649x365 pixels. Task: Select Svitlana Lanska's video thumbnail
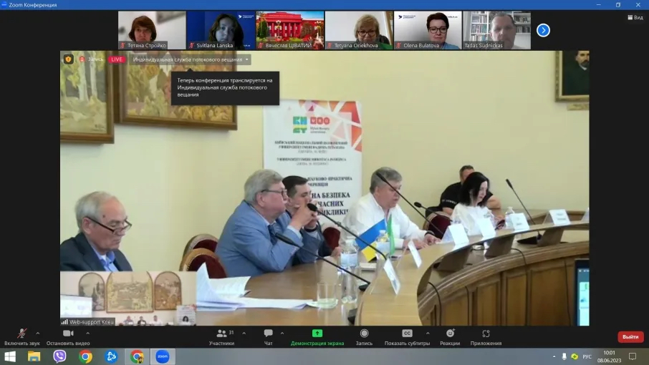tap(221, 30)
